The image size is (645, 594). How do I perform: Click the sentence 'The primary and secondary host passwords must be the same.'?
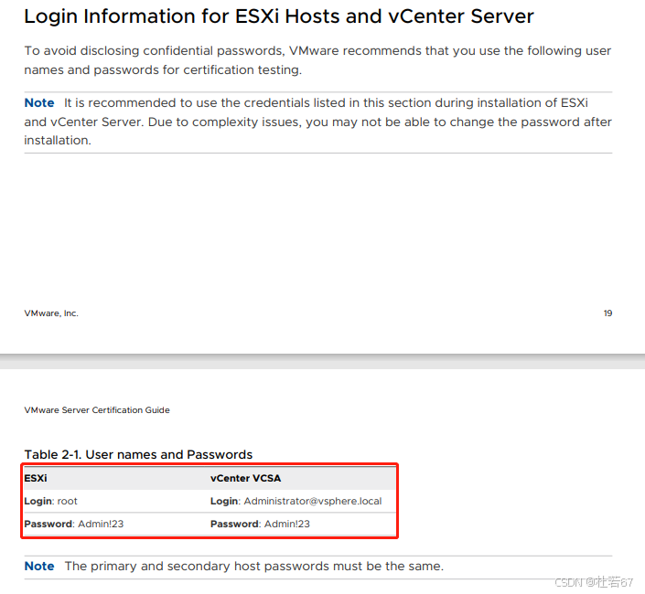[254, 566]
